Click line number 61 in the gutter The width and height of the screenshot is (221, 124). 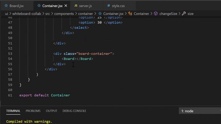pyautogui.click(x=10, y=95)
